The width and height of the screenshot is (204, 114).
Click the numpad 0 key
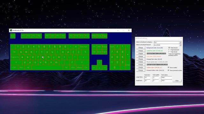tap(115, 67)
